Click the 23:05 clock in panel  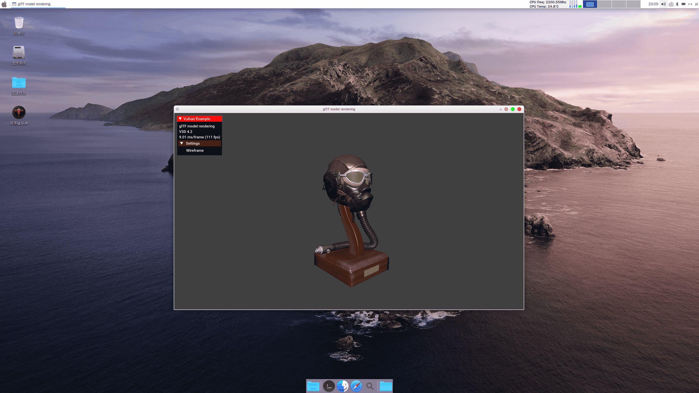tap(653, 4)
